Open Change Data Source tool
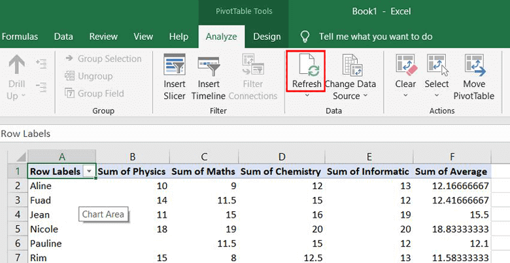The width and height of the screenshot is (510, 263). pos(350,66)
